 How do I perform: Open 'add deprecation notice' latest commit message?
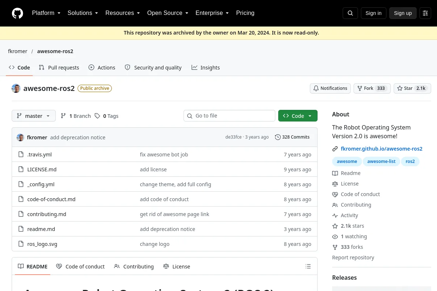click(78, 137)
